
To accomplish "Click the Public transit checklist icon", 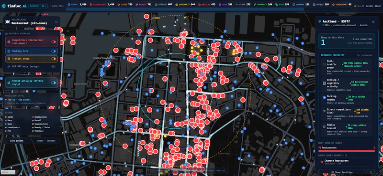I will 325,126.
